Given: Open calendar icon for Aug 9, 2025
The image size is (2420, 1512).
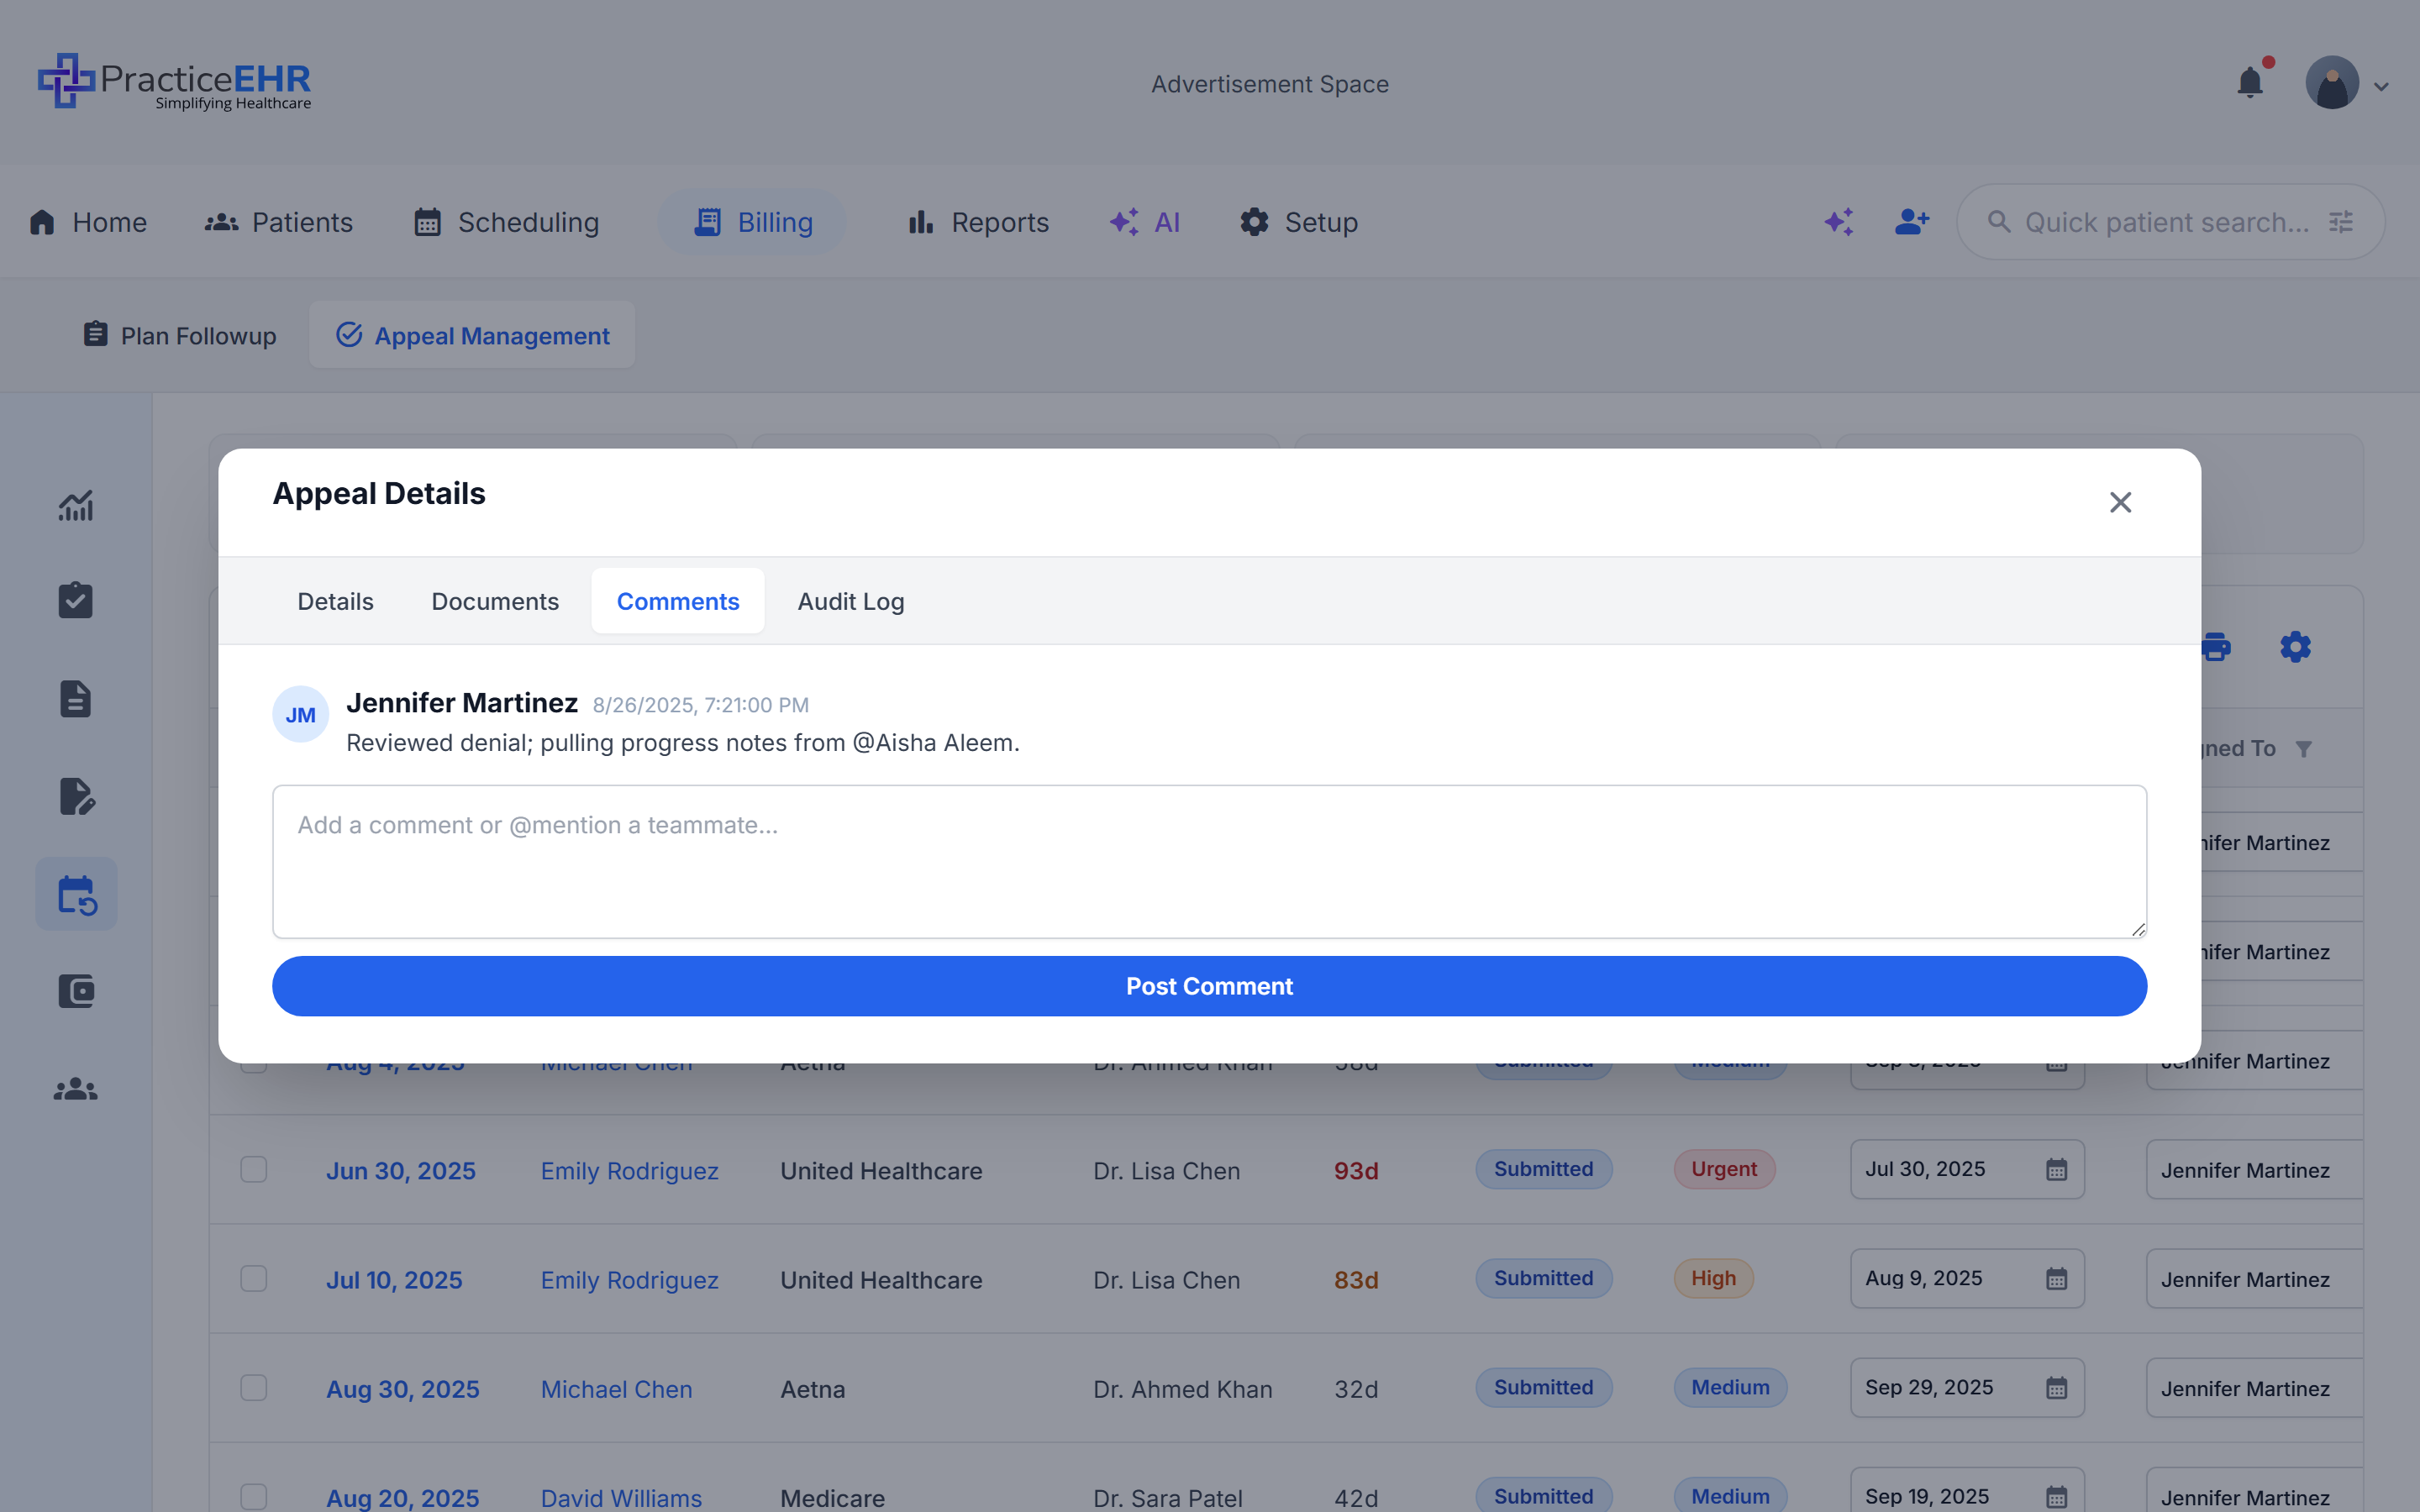Looking at the screenshot, I should pos(2056,1278).
